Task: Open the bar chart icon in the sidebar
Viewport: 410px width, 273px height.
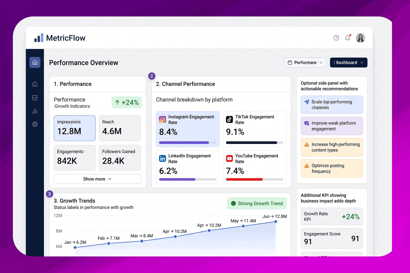Action: point(35,111)
